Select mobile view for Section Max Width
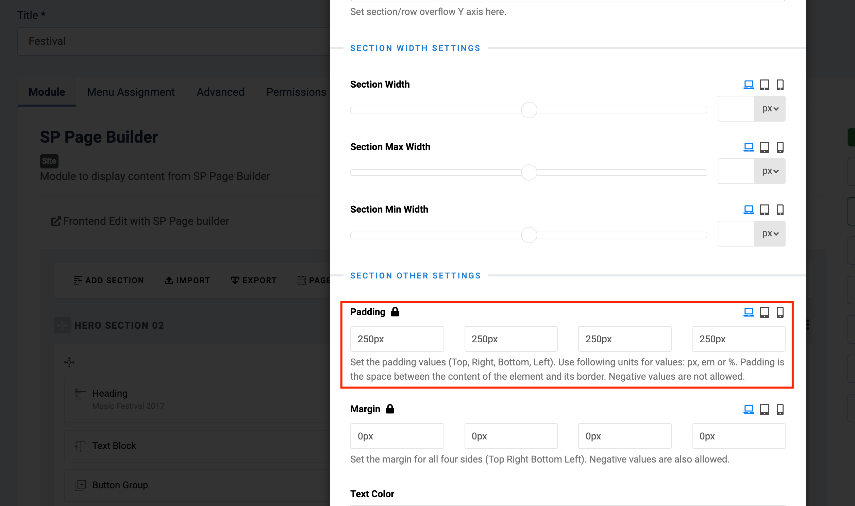The height and width of the screenshot is (506, 855). tap(780, 147)
